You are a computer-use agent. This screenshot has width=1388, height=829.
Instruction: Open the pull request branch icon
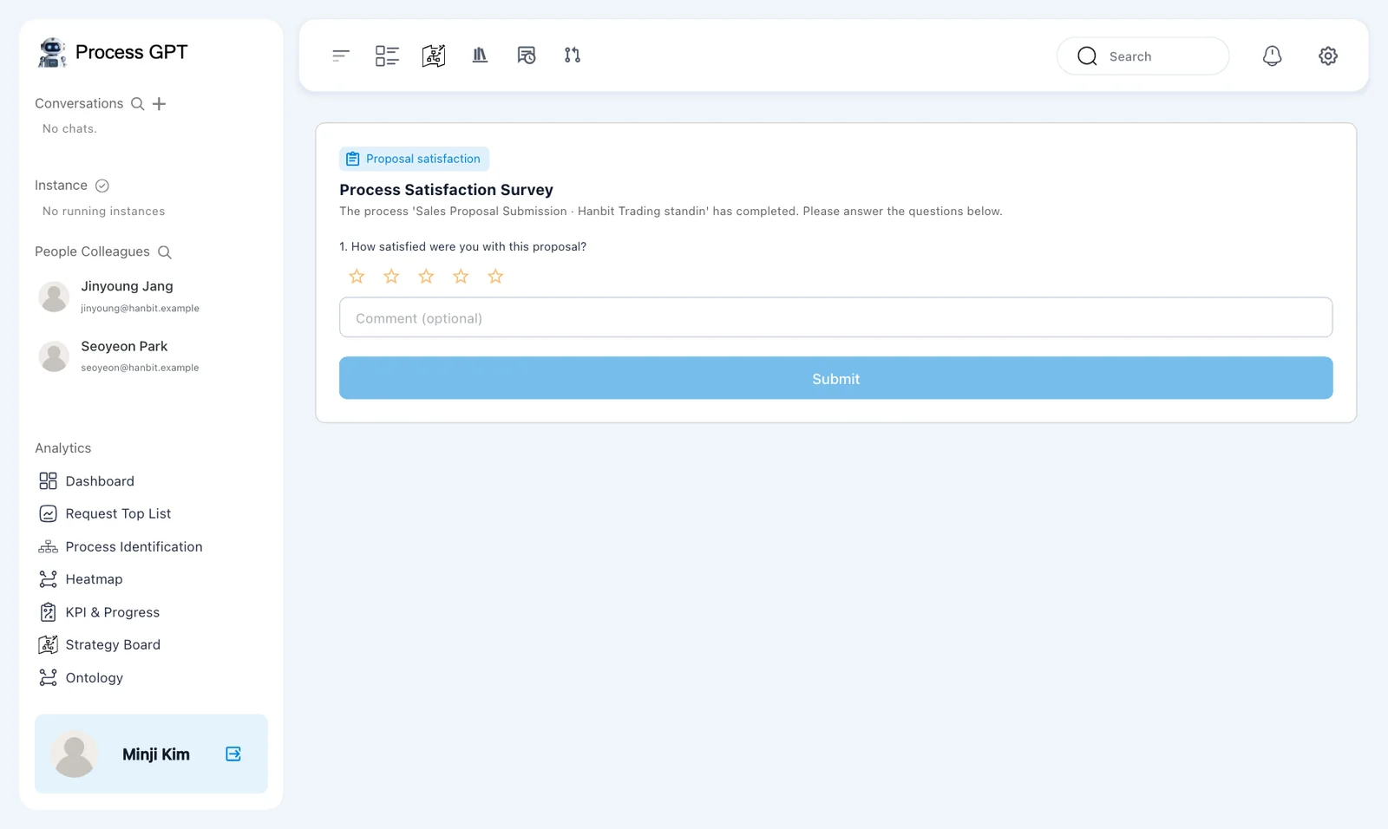point(573,55)
